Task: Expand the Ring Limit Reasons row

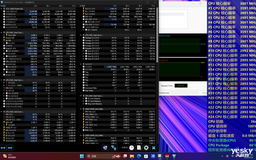Action: (x=83, y=104)
